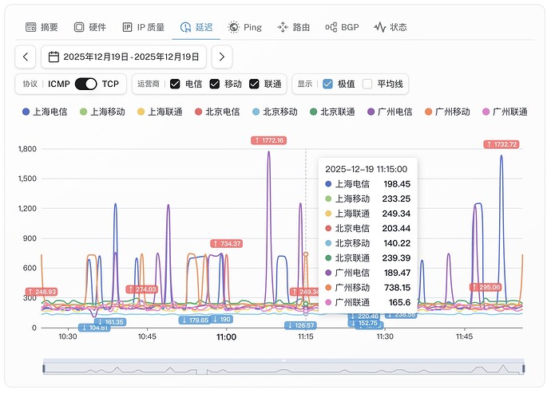The width and height of the screenshot is (551, 393).
Task: Click the 1772.16 maximum marker
Action: [269, 140]
